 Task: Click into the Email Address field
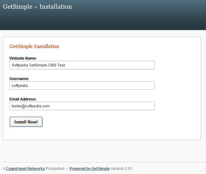(x=82, y=106)
